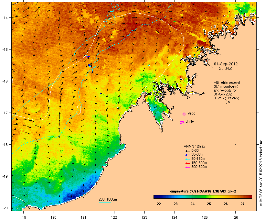Click the magenta drifter marker symbol
This screenshot has height=220, width=265.
pos(182,122)
